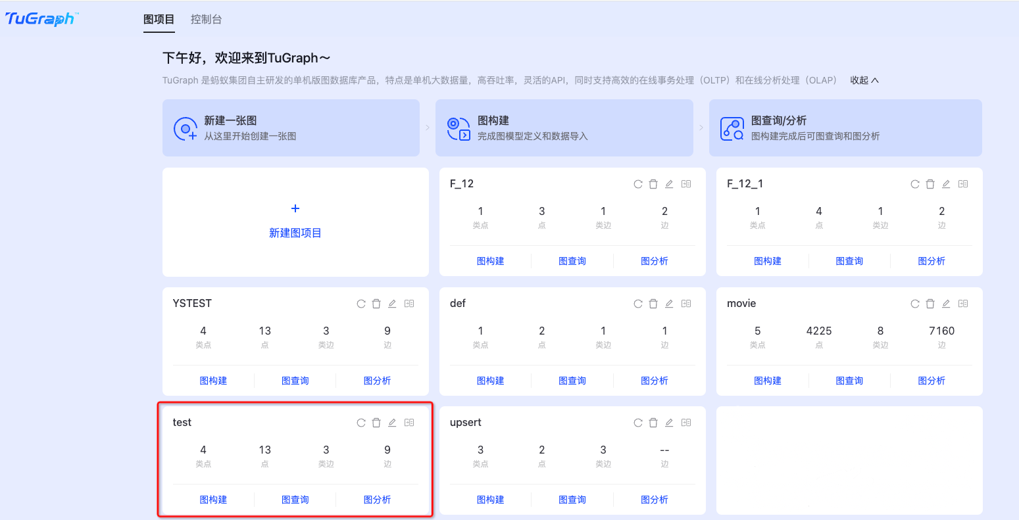Delete the lowercase test graph via trash icon
The width and height of the screenshot is (1019, 520).
[376, 423]
